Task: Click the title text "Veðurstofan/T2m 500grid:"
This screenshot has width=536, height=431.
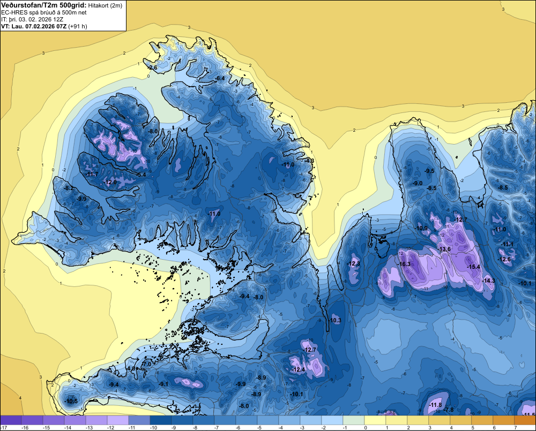Action: tap(44, 5)
